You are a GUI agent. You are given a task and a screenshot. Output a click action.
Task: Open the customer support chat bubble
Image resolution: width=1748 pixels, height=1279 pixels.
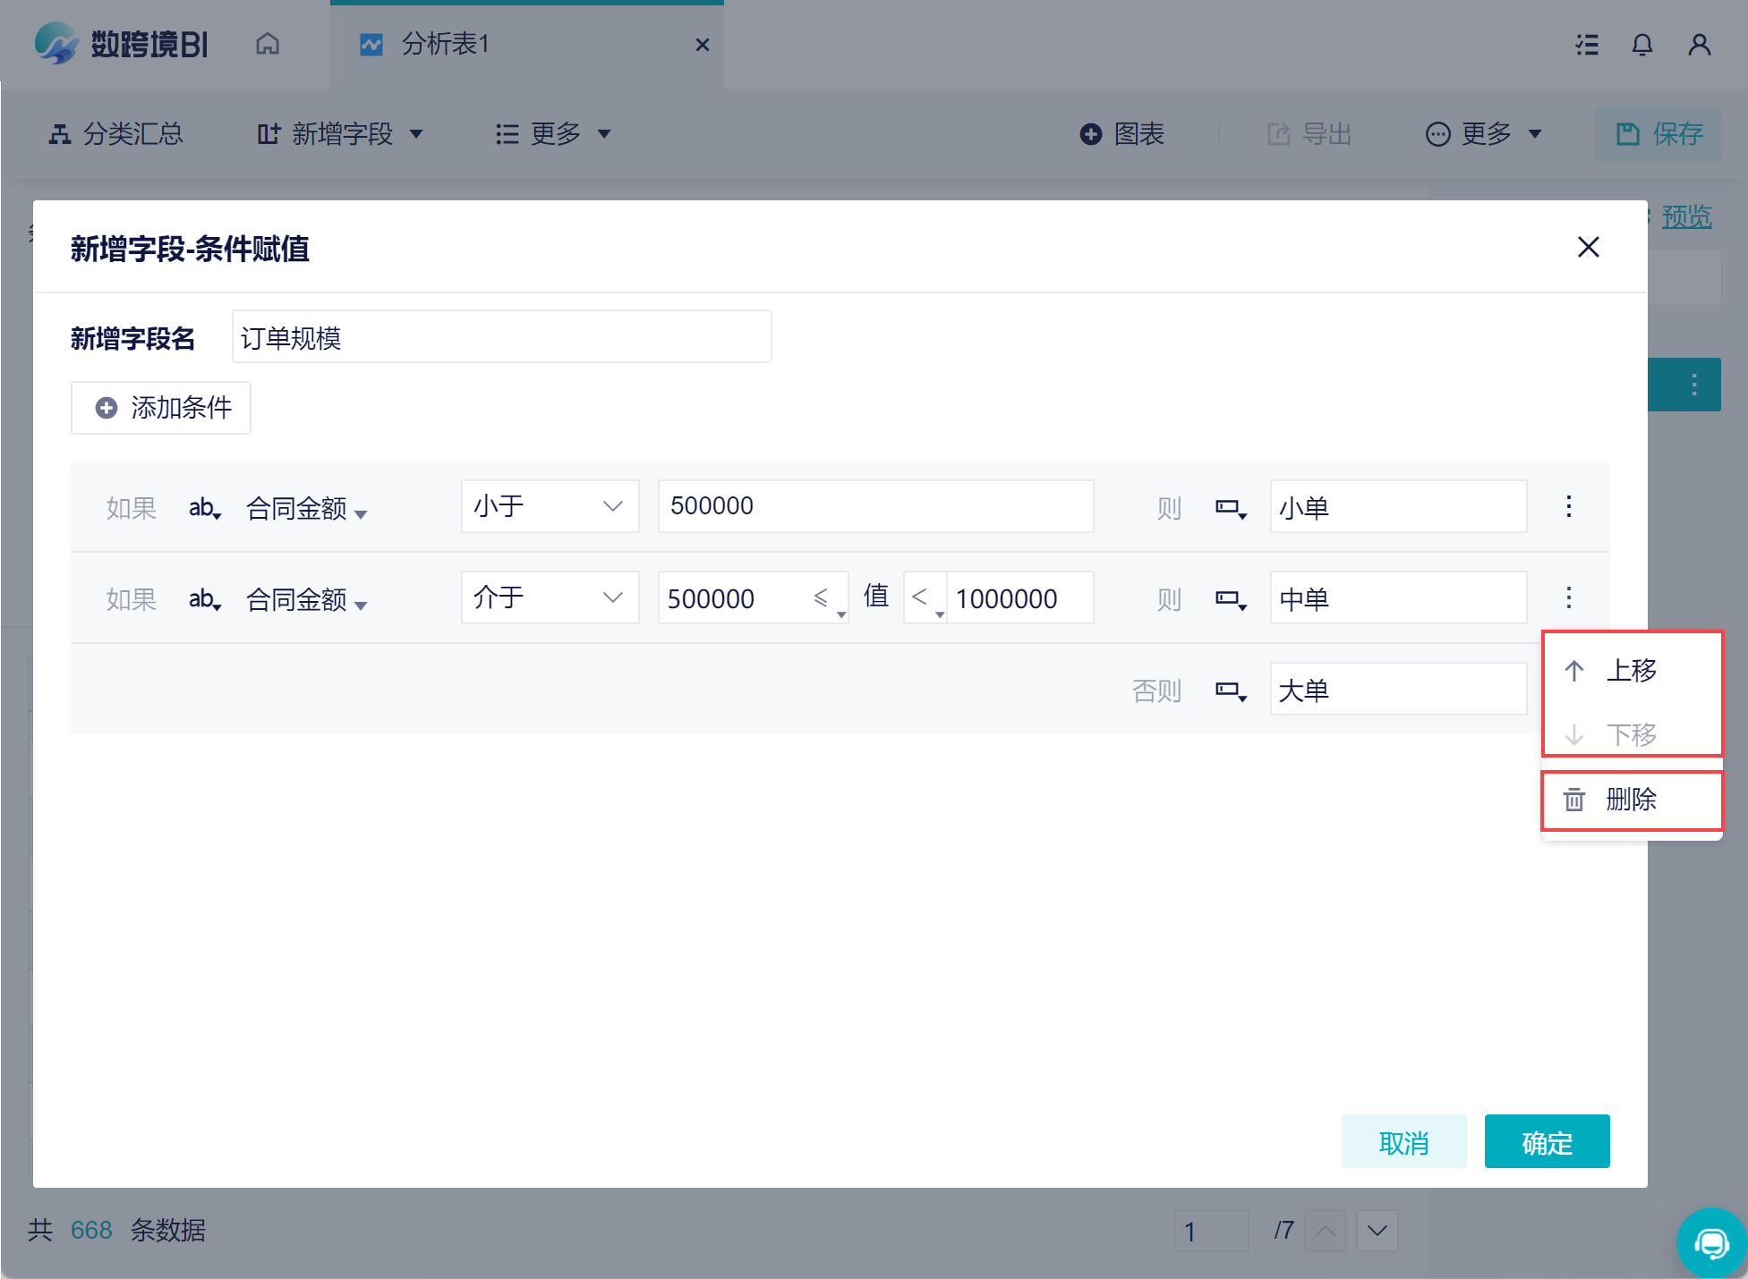coord(1710,1242)
